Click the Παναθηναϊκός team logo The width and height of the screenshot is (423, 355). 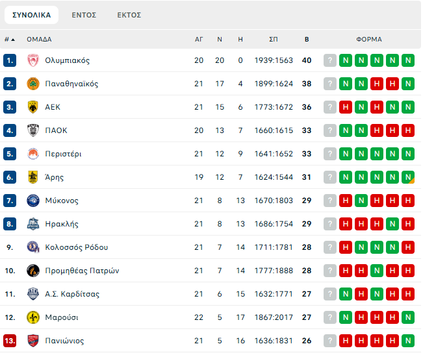[x=33, y=84]
